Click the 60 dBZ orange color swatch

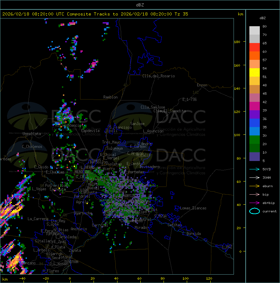(254, 55)
